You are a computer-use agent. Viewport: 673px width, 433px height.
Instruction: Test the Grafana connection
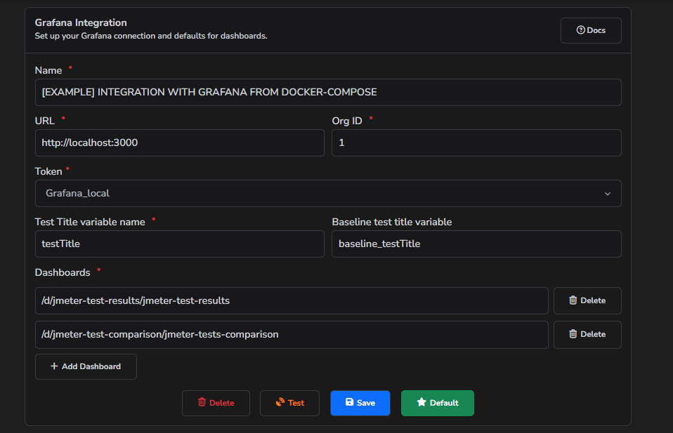(x=289, y=403)
